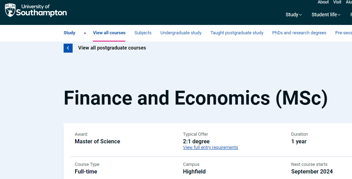Click the Study breadcrumb link
The image size is (352, 179).
69,33
